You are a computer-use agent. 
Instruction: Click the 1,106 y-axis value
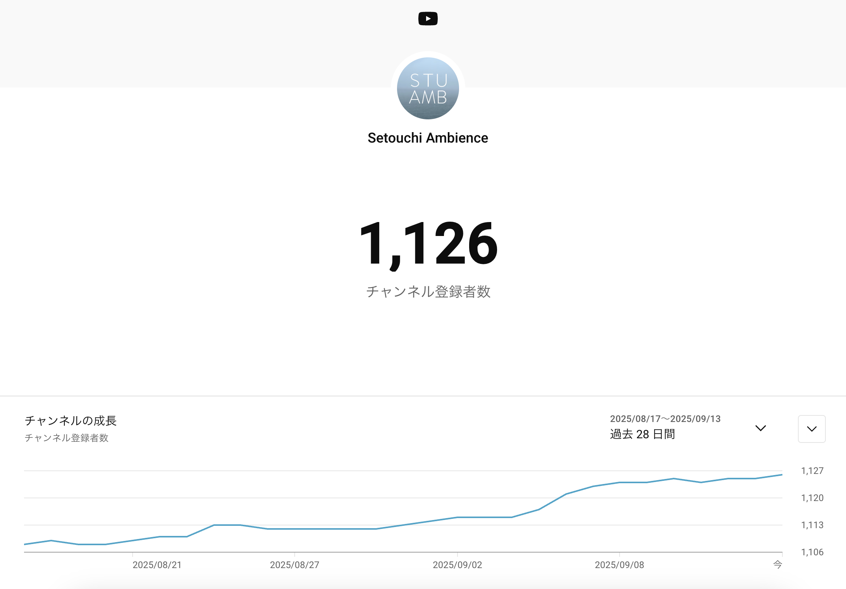click(x=812, y=552)
